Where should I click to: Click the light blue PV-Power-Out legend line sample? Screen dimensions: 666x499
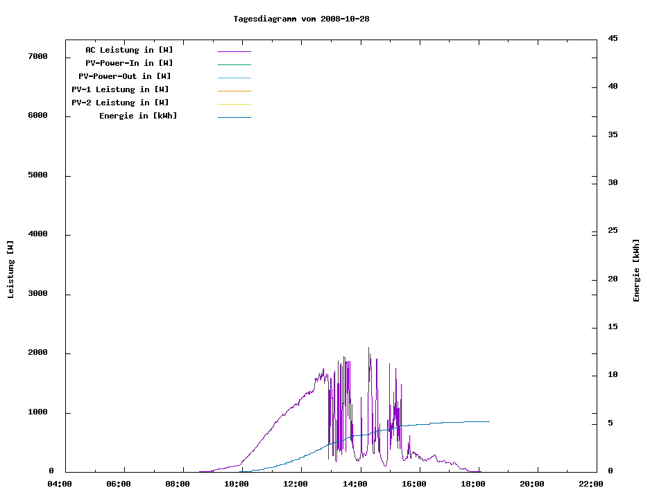(x=234, y=78)
